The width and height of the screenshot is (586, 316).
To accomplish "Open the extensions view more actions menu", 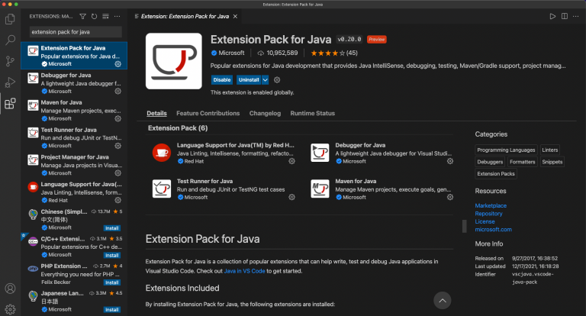I will pos(117,16).
